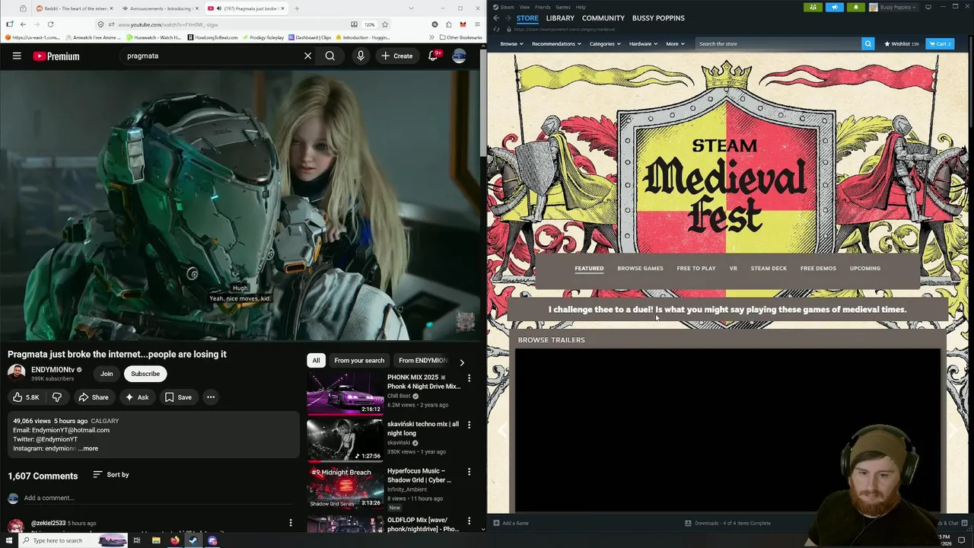The image size is (974, 548).
Task: Open the browser list-all-tabs dropdown
Action: point(411,8)
